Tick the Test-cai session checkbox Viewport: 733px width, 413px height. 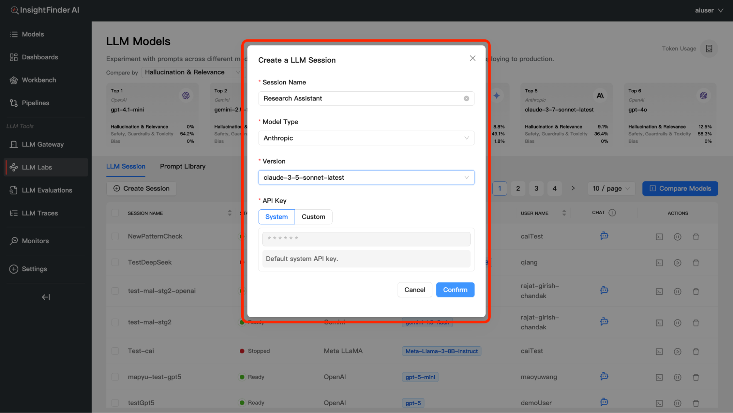coord(115,351)
